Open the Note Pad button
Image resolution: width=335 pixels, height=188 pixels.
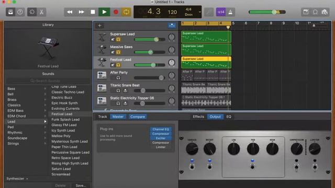pos(306,12)
